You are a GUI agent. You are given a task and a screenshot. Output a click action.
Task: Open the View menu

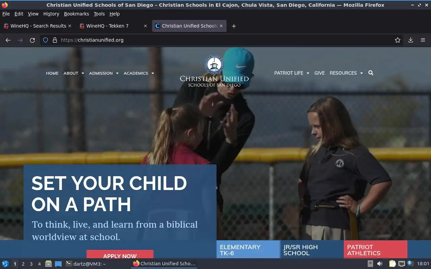click(x=33, y=14)
